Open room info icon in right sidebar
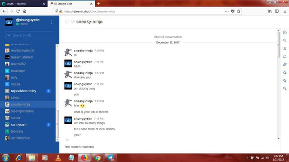 tap(285, 32)
